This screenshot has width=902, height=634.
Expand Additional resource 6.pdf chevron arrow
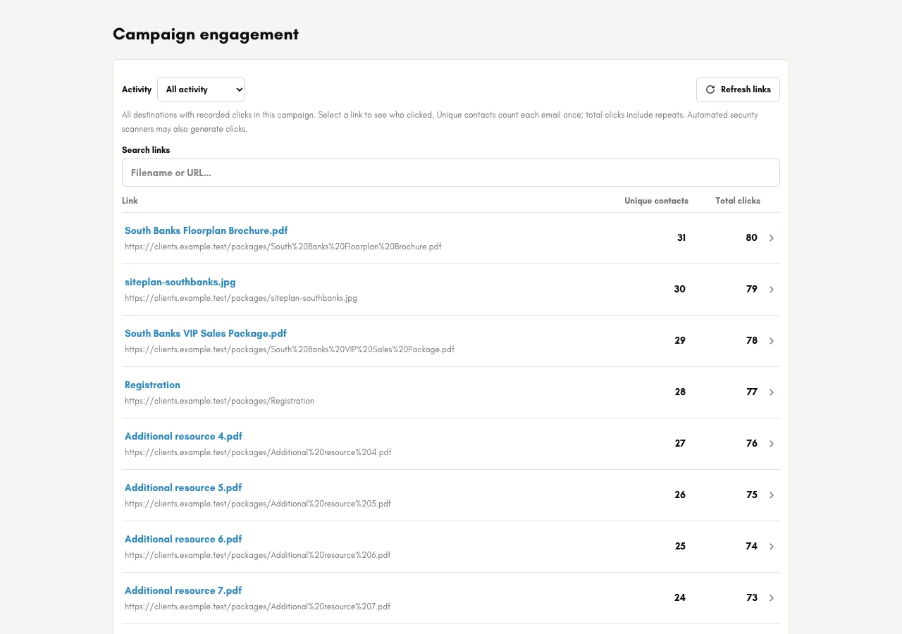point(772,547)
